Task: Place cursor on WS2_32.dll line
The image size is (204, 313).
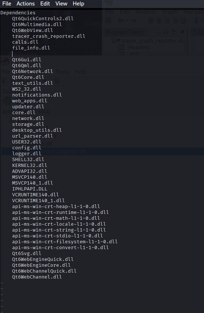Action: click(26, 89)
